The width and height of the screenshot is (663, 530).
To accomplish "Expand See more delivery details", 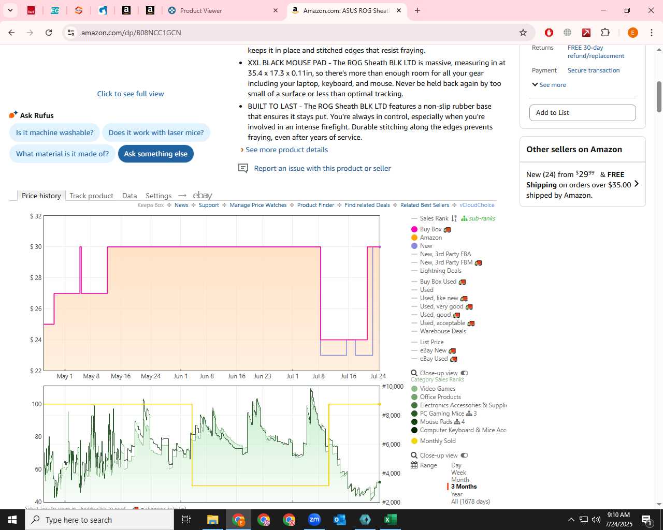I will pos(549,85).
